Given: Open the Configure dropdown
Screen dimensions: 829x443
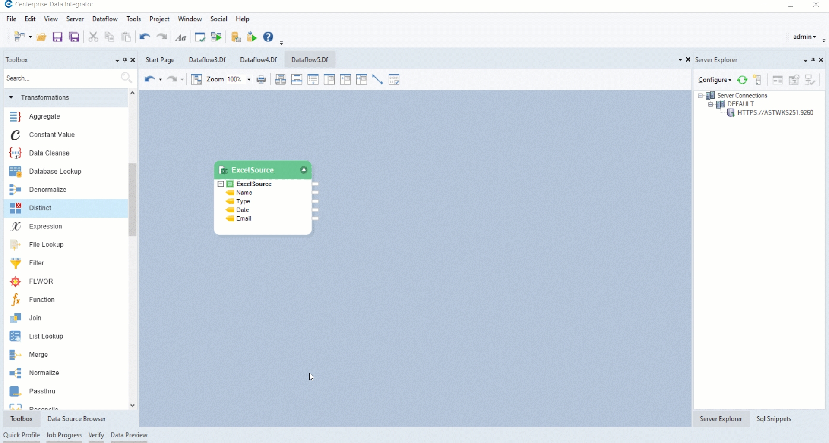Looking at the screenshot, I should tap(715, 80).
